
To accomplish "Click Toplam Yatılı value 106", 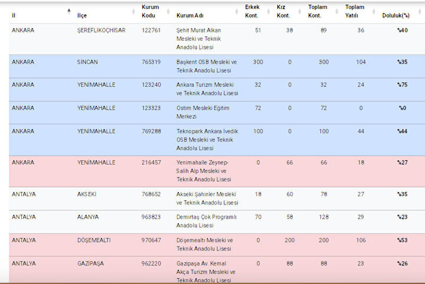I will click(361, 240).
